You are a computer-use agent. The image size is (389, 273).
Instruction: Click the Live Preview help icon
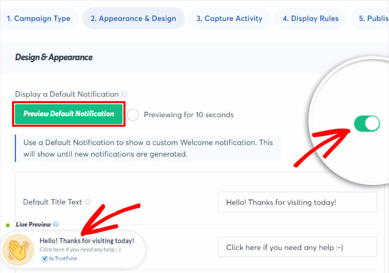coord(56,224)
